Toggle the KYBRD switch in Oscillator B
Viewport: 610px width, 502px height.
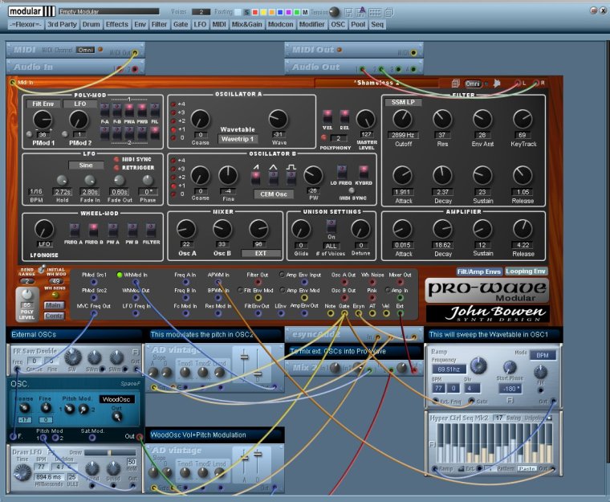point(364,172)
